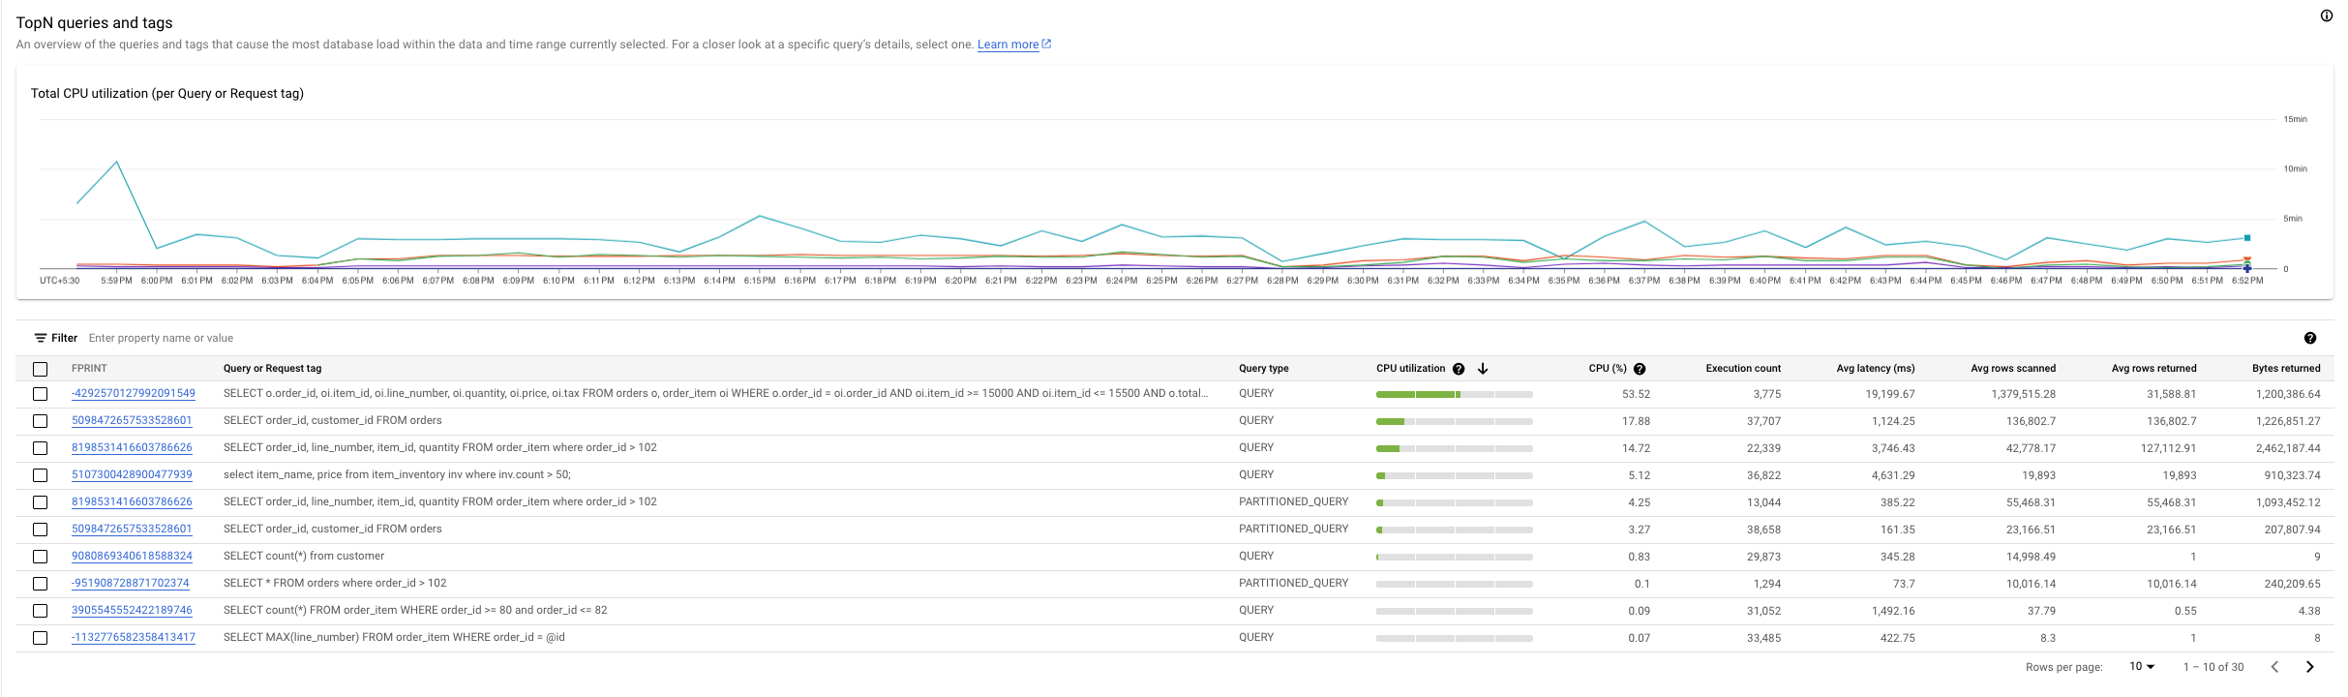Check the PARTITIONED_QUERY row with CPU 4.25
The height and width of the screenshot is (697, 2348).
[40, 502]
